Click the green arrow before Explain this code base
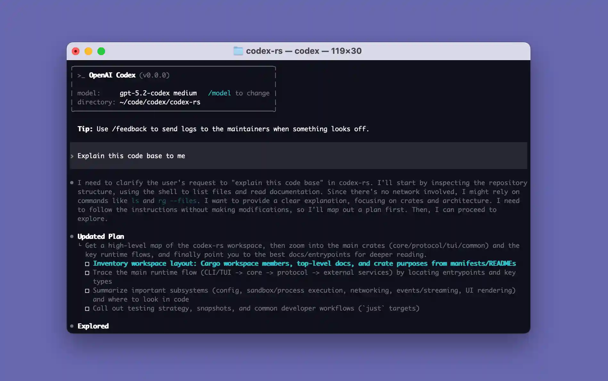The width and height of the screenshot is (608, 381). tap(72, 156)
